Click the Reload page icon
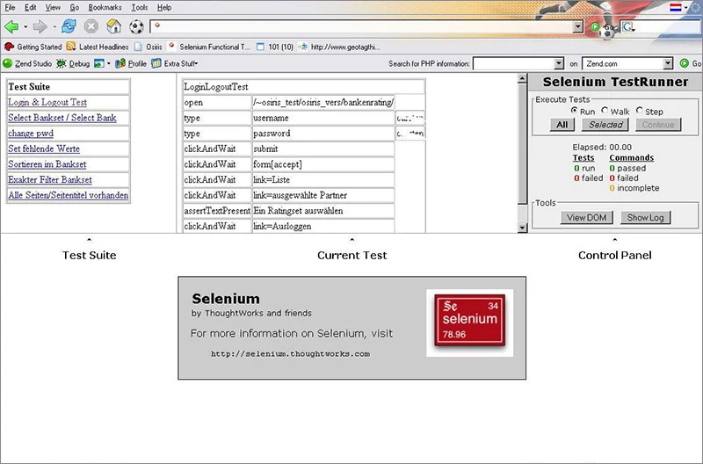The height and width of the screenshot is (464, 703). pos(69,27)
